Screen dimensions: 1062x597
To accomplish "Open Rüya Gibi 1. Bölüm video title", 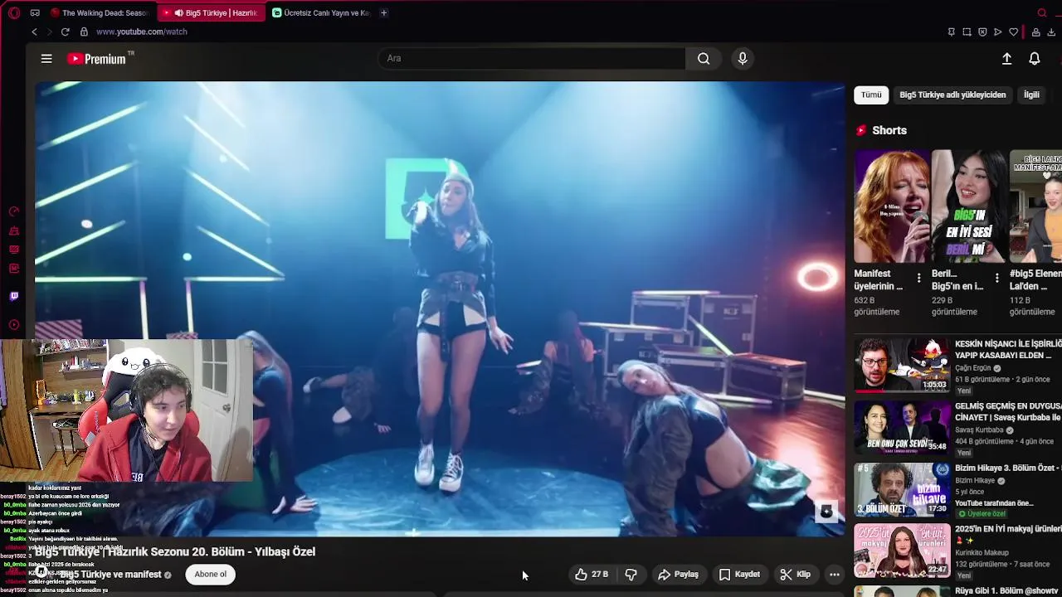I will click(1008, 591).
